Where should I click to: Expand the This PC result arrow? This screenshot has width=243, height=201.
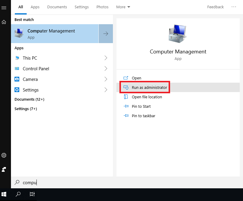point(106,58)
